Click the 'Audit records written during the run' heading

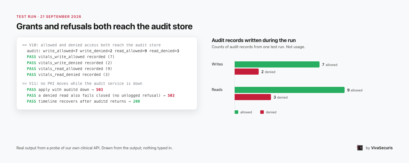[254, 40]
